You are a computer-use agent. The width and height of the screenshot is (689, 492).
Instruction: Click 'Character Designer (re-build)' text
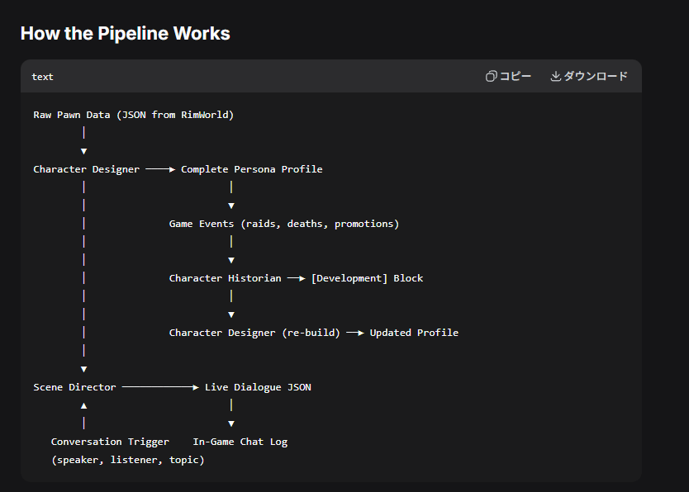pos(254,333)
